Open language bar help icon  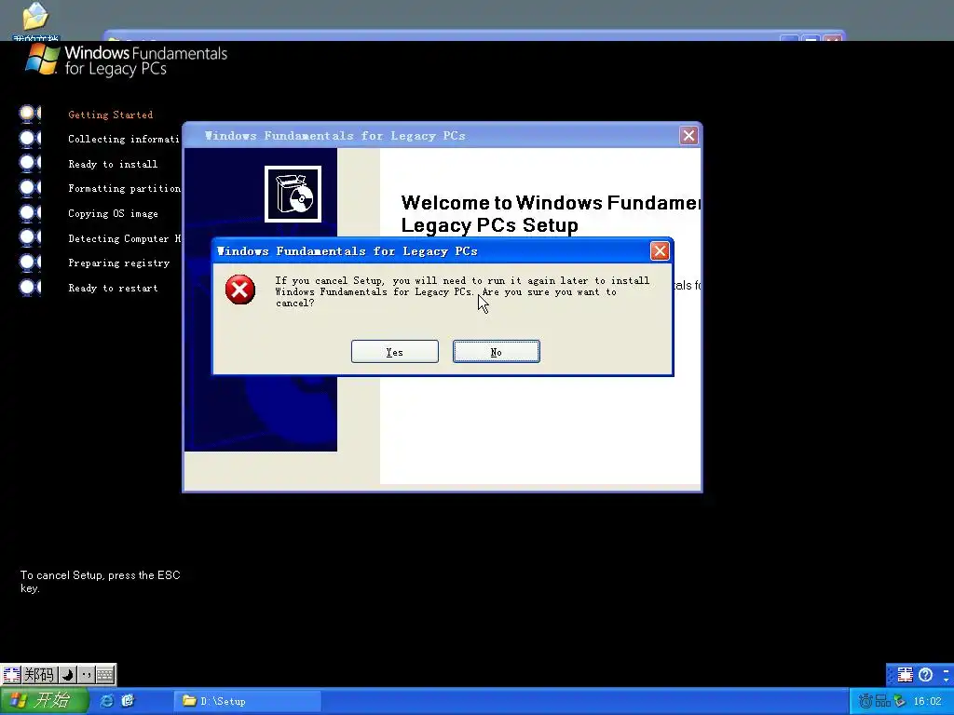(x=925, y=674)
